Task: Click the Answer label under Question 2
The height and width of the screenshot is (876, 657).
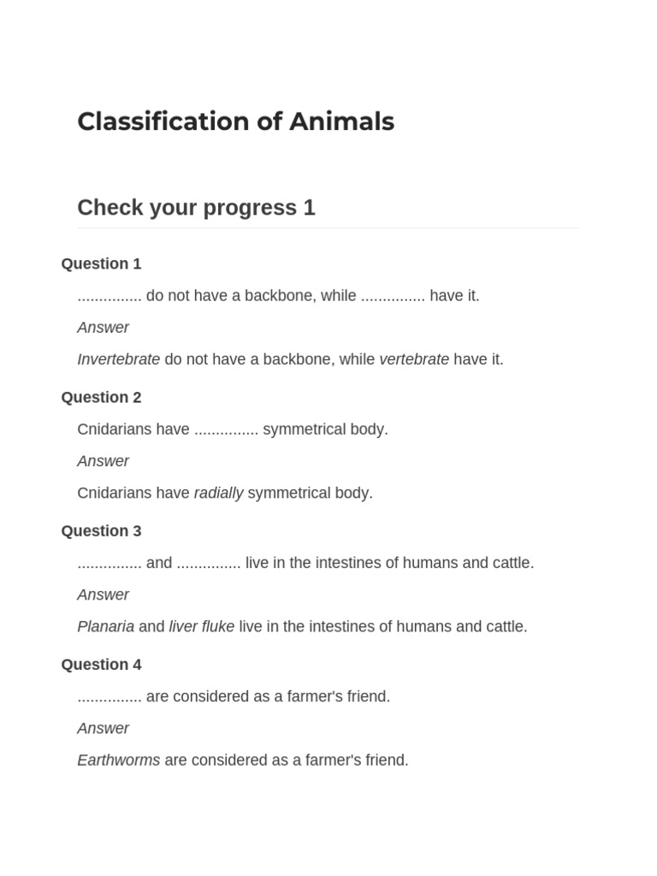Action: click(x=103, y=461)
